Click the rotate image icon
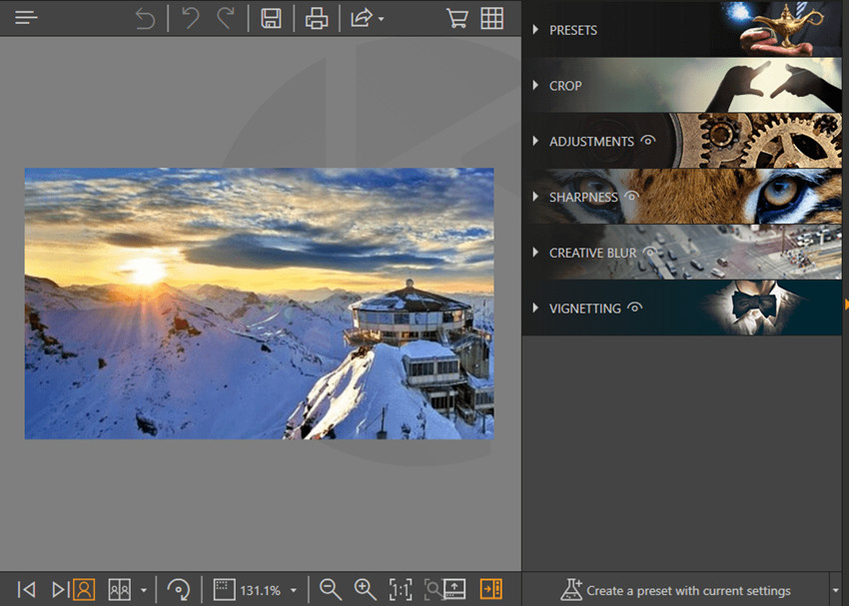The height and width of the screenshot is (606, 849). pos(179,590)
